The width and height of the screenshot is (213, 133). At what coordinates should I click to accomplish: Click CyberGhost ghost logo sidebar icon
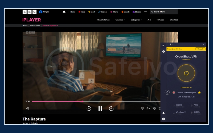(x=163, y=51)
